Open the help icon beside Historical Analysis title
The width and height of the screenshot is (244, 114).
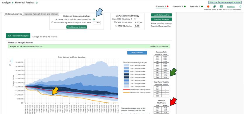(37, 3)
